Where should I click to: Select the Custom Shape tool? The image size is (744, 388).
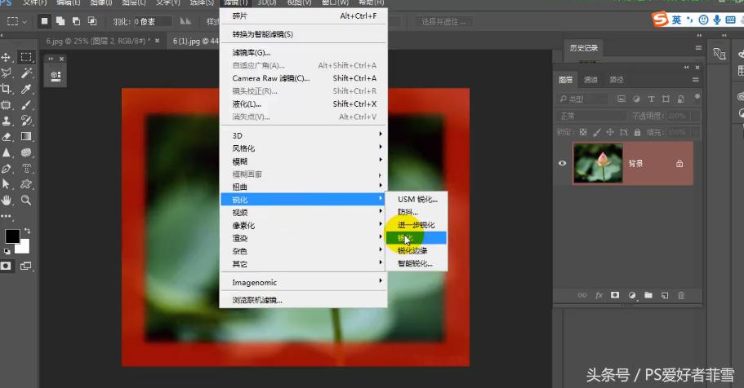(x=26, y=184)
